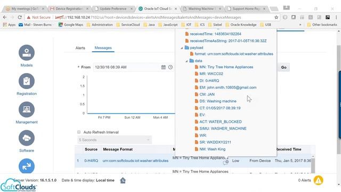Click the file icon next to receivedTime
The width and height of the screenshot is (341, 192).
(x=186, y=34)
